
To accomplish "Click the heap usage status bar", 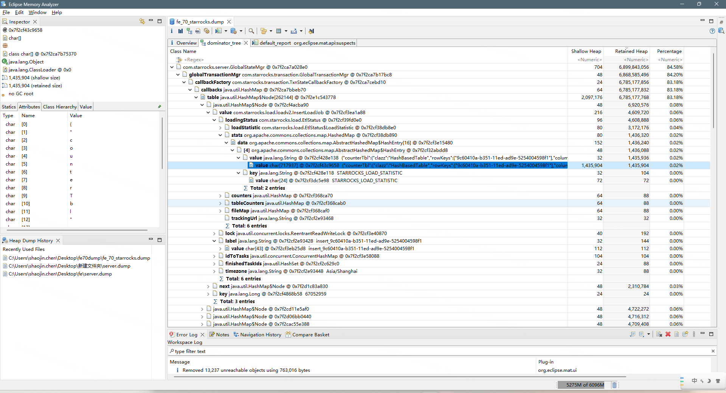I will point(585,385).
